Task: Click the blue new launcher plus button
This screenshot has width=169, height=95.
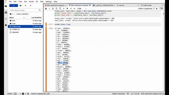Action: coord(13,6)
